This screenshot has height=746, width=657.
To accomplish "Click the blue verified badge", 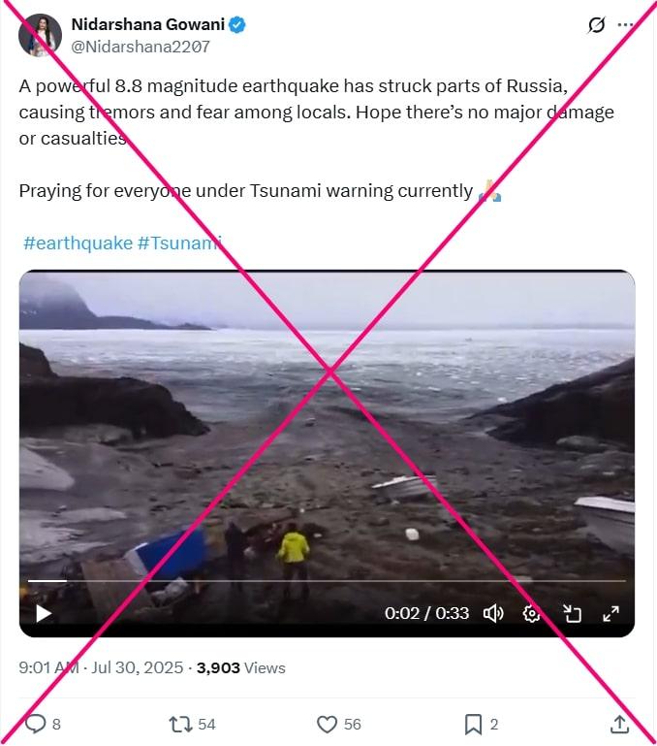I will pos(237,25).
